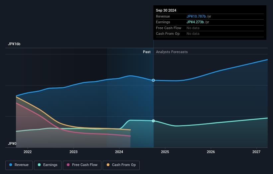The height and width of the screenshot is (174, 273).
Task: Click the JP¥16b y-axis label
Action: point(14,44)
